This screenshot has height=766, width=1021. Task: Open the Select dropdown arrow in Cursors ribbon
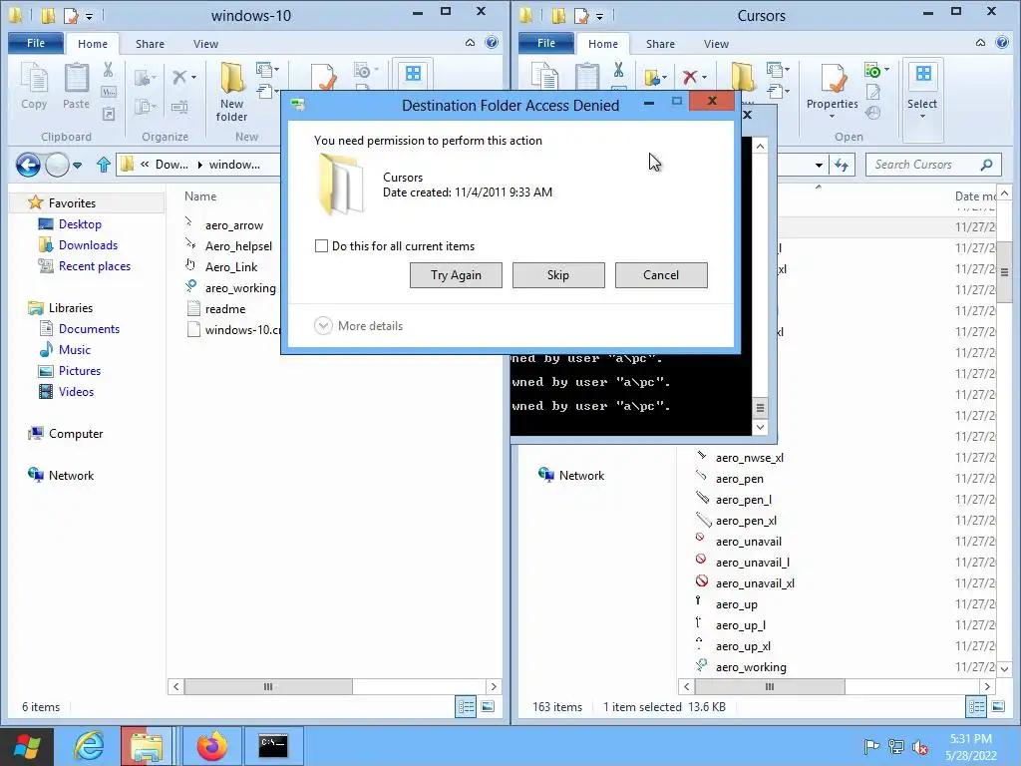click(922, 117)
